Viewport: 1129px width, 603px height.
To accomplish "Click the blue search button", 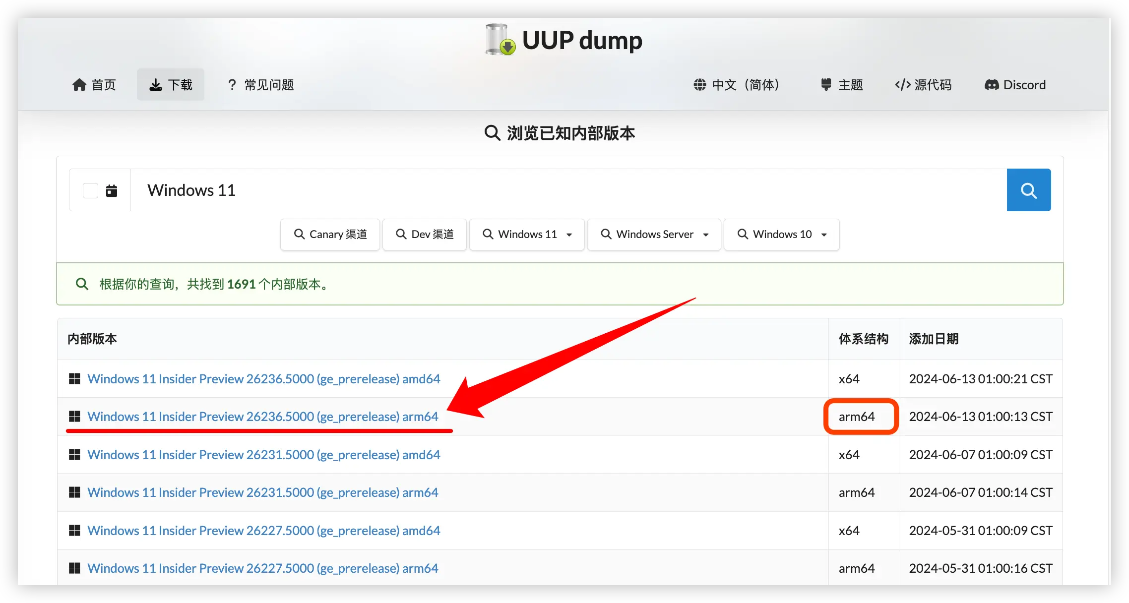I will point(1029,190).
